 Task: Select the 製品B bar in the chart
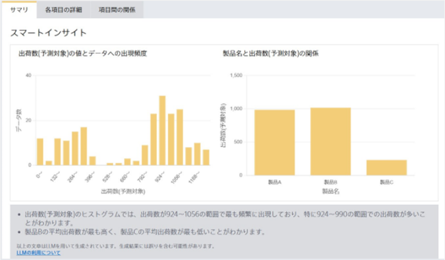331,141
